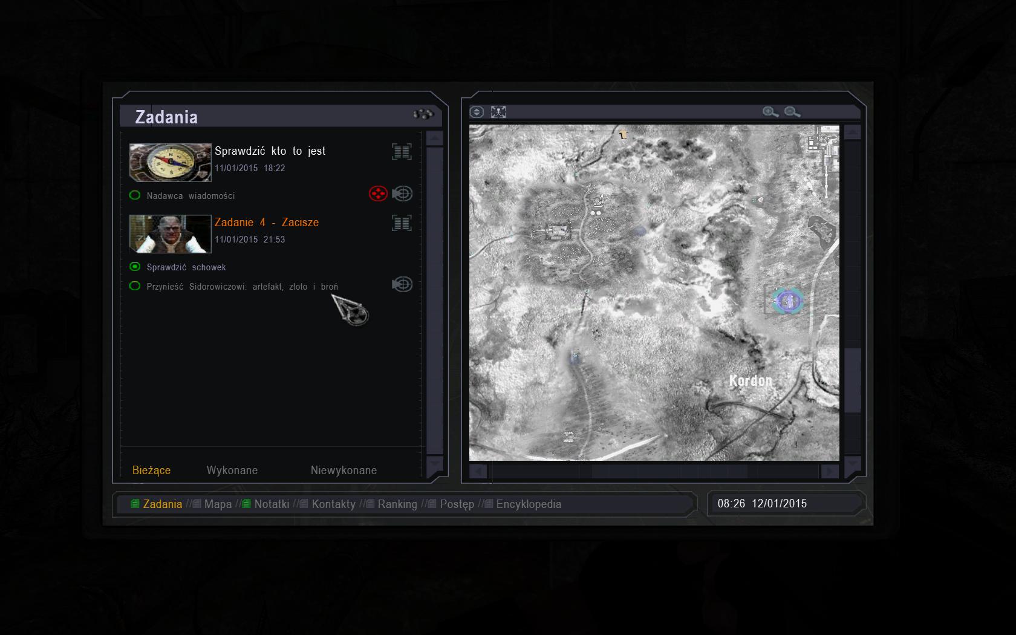Viewport: 1016px width, 635px height.
Task: Click the task title 'Sprawdzić kto to jest'
Action: click(270, 151)
